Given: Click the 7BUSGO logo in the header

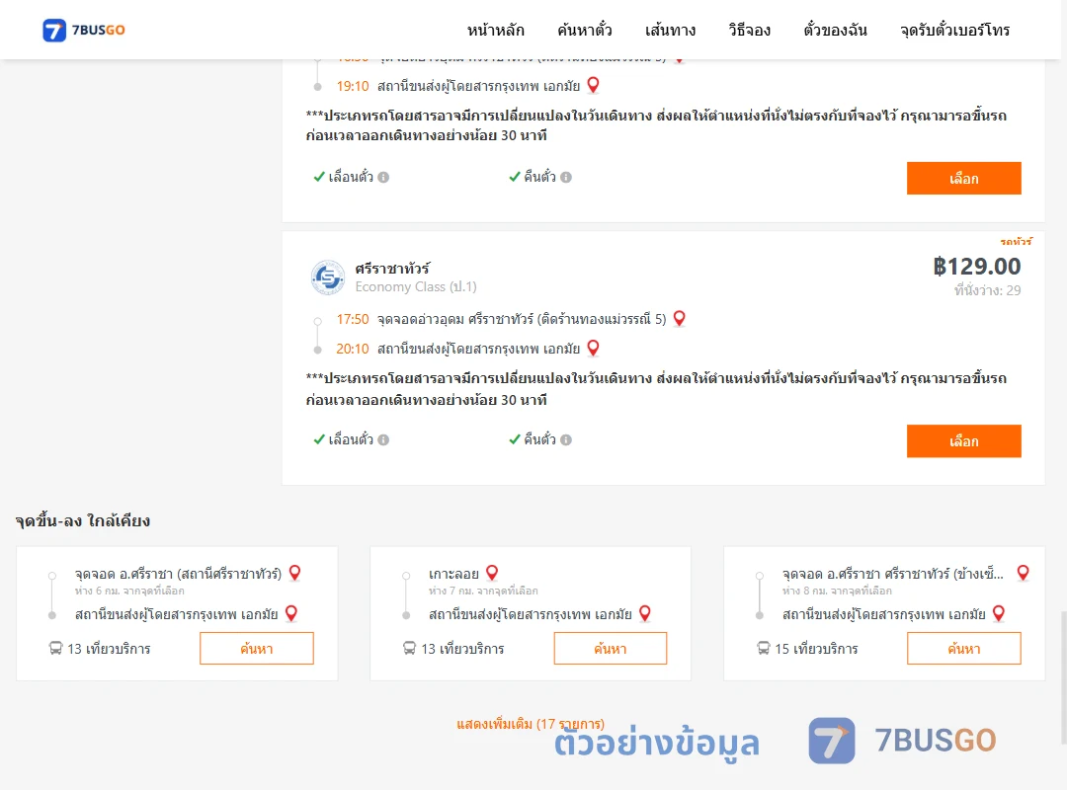Looking at the screenshot, I should pos(84,30).
